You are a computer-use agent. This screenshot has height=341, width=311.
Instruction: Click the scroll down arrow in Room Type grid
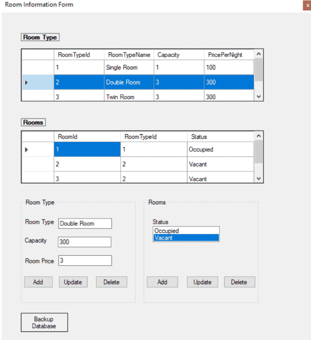coord(258,97)
